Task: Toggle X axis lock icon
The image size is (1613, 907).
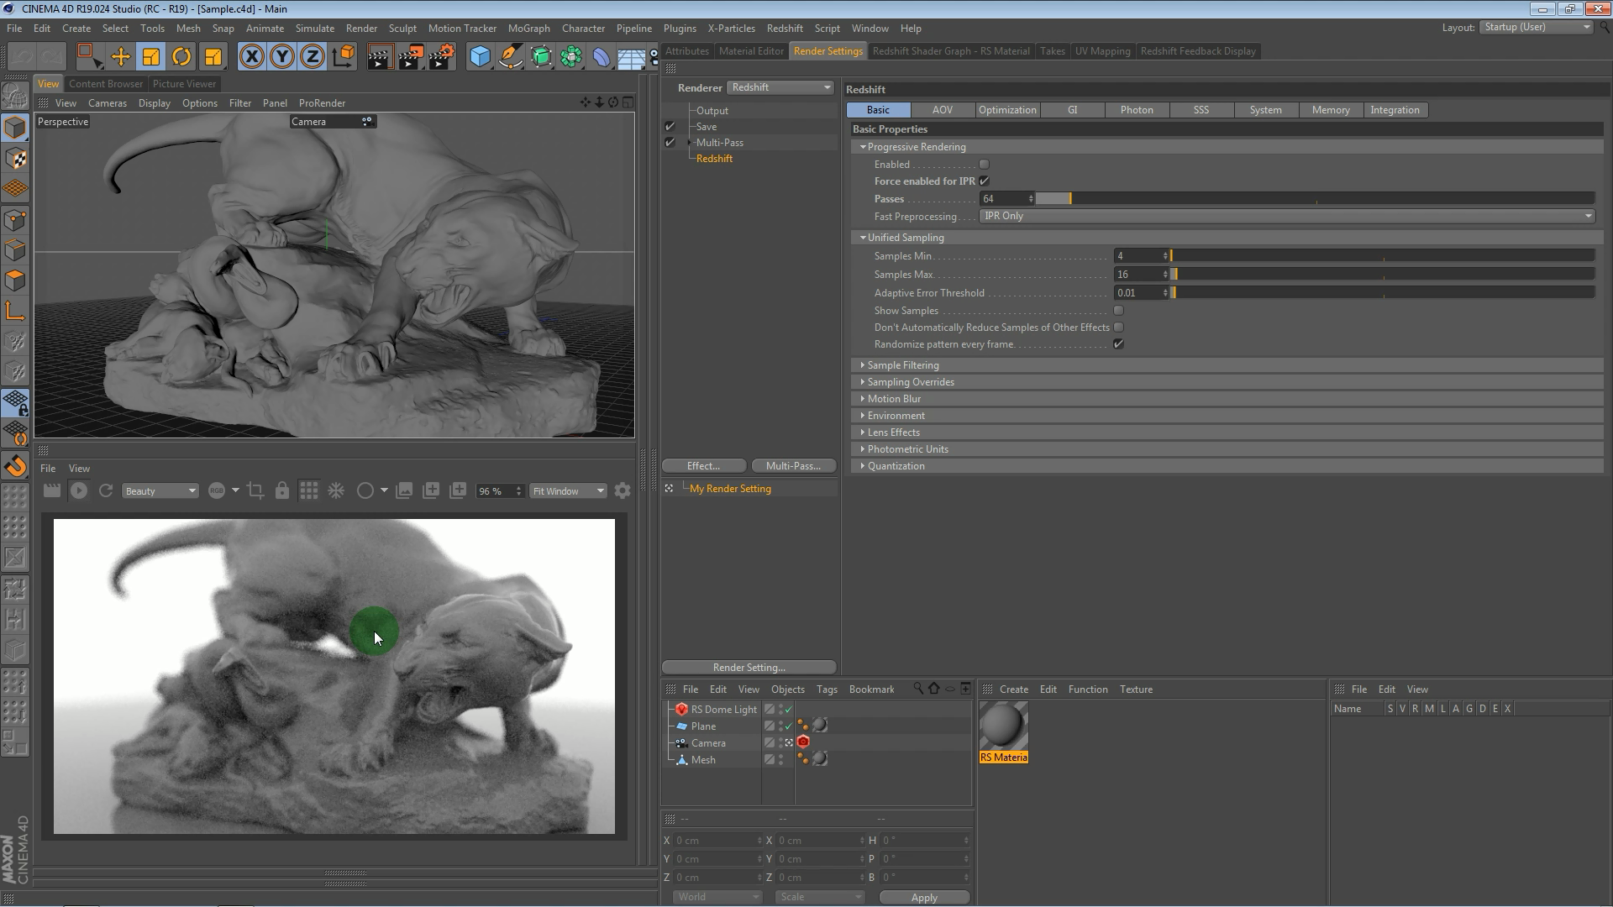Action: click(x=251, y=57)
